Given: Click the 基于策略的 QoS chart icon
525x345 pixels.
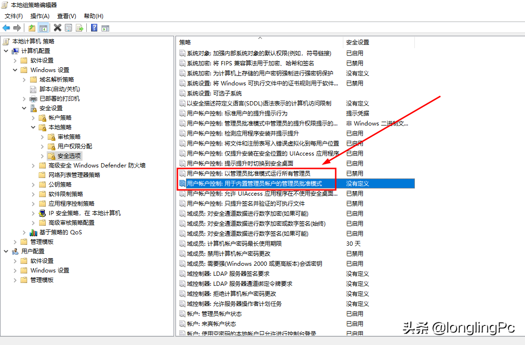Looking at the screenshot, I should [33, 232].
